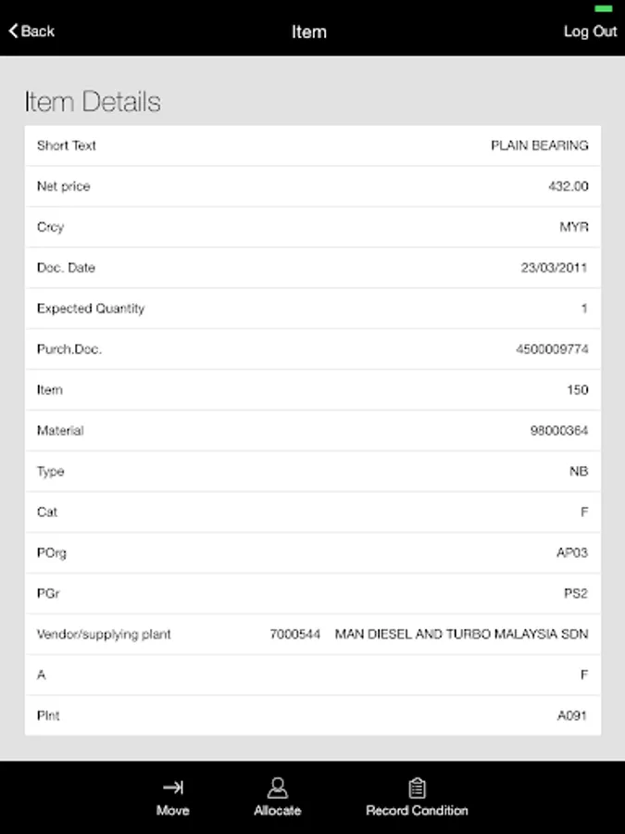Select the Short Text row
625x834 pixels.
pyautogui.click(x=313, y=145)
